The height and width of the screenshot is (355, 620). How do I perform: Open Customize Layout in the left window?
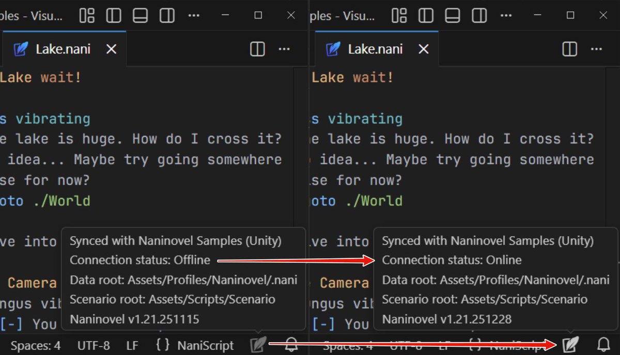[87, 15]
